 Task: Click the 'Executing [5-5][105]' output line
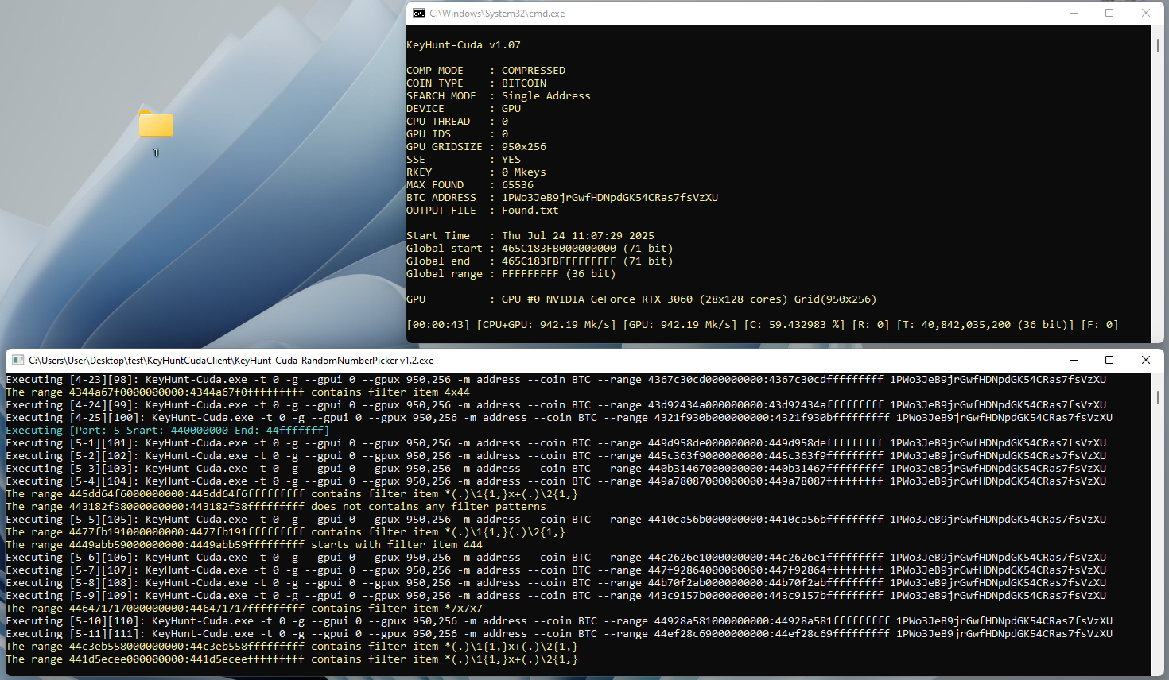(x=556, y=520)
